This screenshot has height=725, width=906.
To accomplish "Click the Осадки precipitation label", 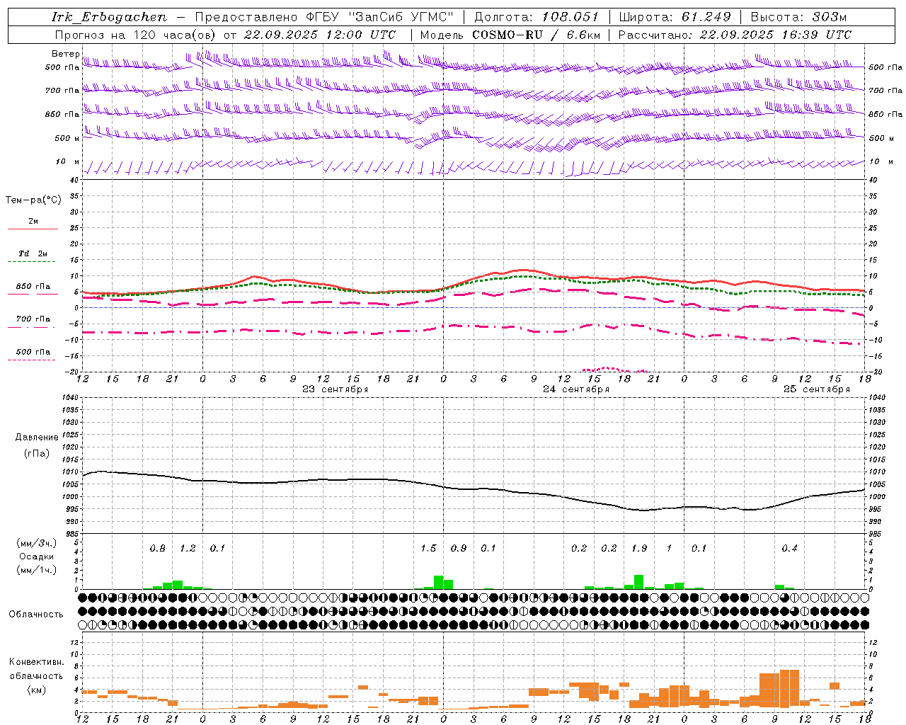I will point(36,556).
